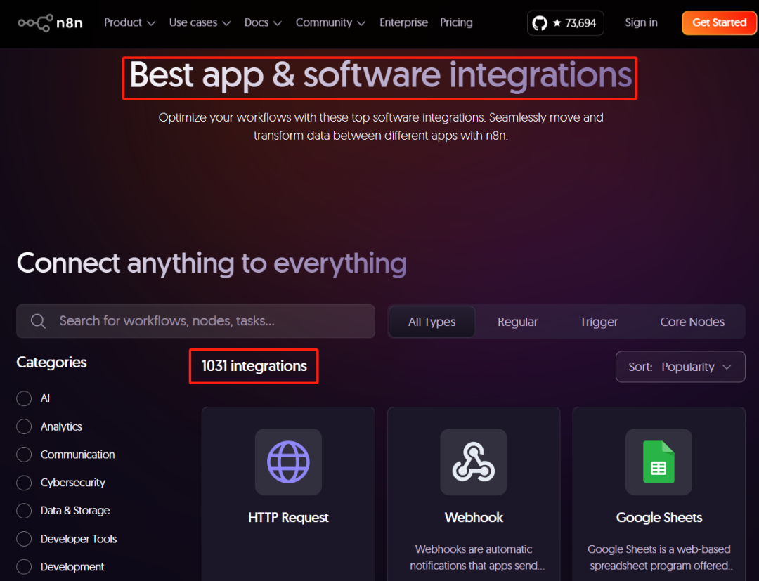Go to the Enterprise page
Screen dimensions: 759x581
click(403, 22)
